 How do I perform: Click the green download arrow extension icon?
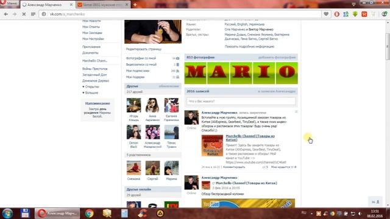(355, 14)
